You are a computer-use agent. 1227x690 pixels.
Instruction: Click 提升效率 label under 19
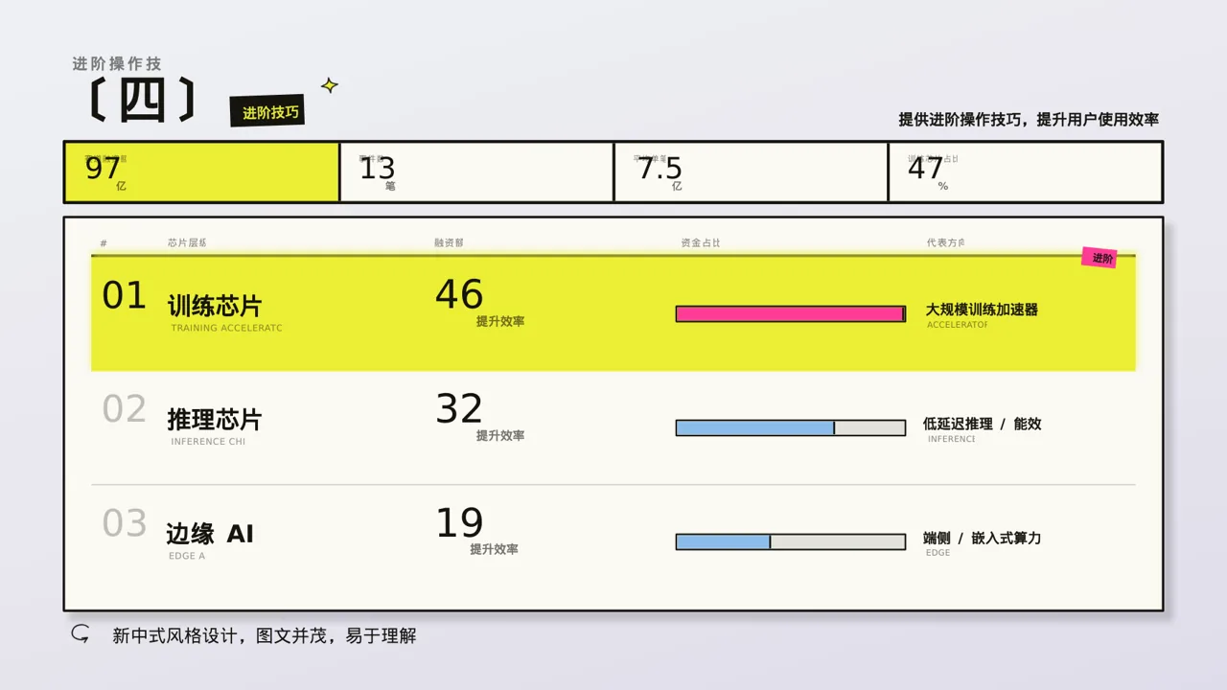pos(494,549)
